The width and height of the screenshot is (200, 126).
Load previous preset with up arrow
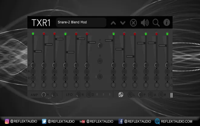tap(113, 23)
